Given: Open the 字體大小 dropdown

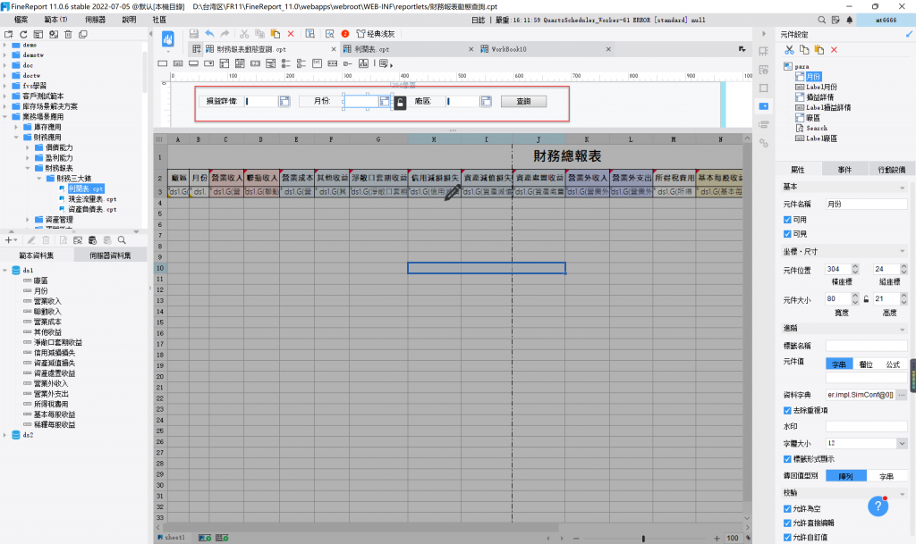Looking at the screenshot, I should (x=902, y=444).
